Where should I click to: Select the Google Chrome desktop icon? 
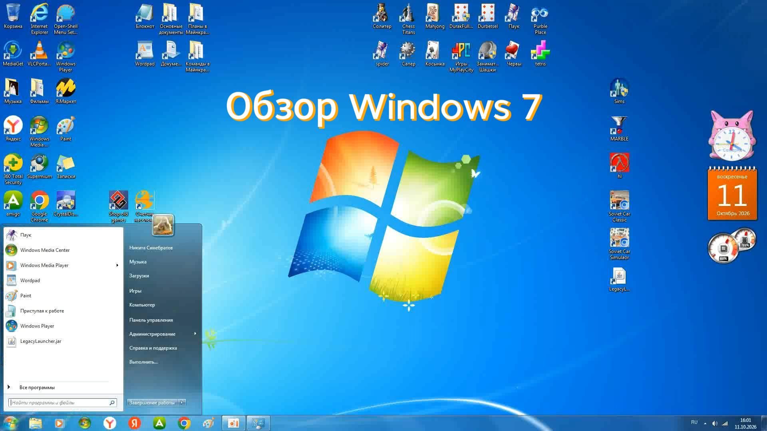pyautogui.click(x=39, y=206)
